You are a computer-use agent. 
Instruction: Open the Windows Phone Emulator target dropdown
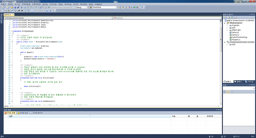coord(74,7)
